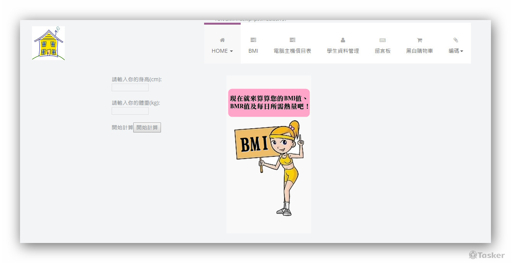
Task: Click the height input field
Action: (130, 87)
